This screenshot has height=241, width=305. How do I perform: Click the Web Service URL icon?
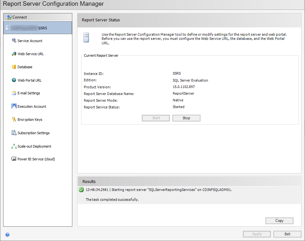[x=14, y=54]
